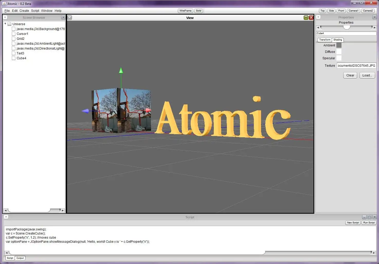This screenshot has height=264, width=379.
Task: Open the View panel dropdown arrow
Action: point(70,18)
